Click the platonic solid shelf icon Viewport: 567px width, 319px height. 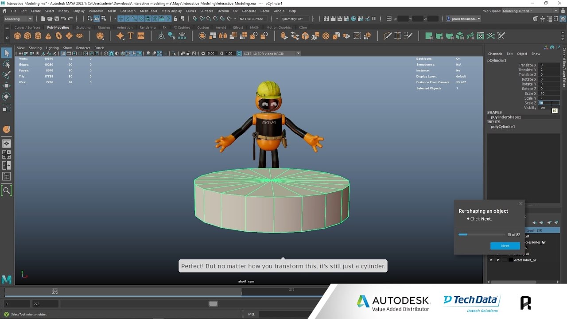point(100,36)
